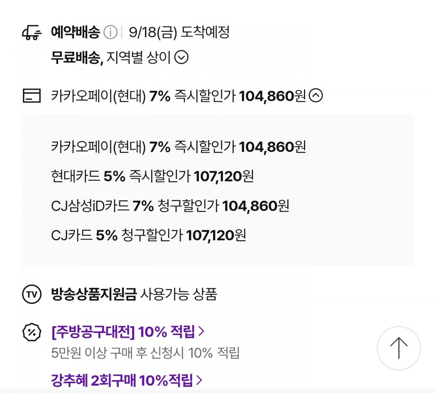Collapse the card discount list chevron

click(316, 95)
